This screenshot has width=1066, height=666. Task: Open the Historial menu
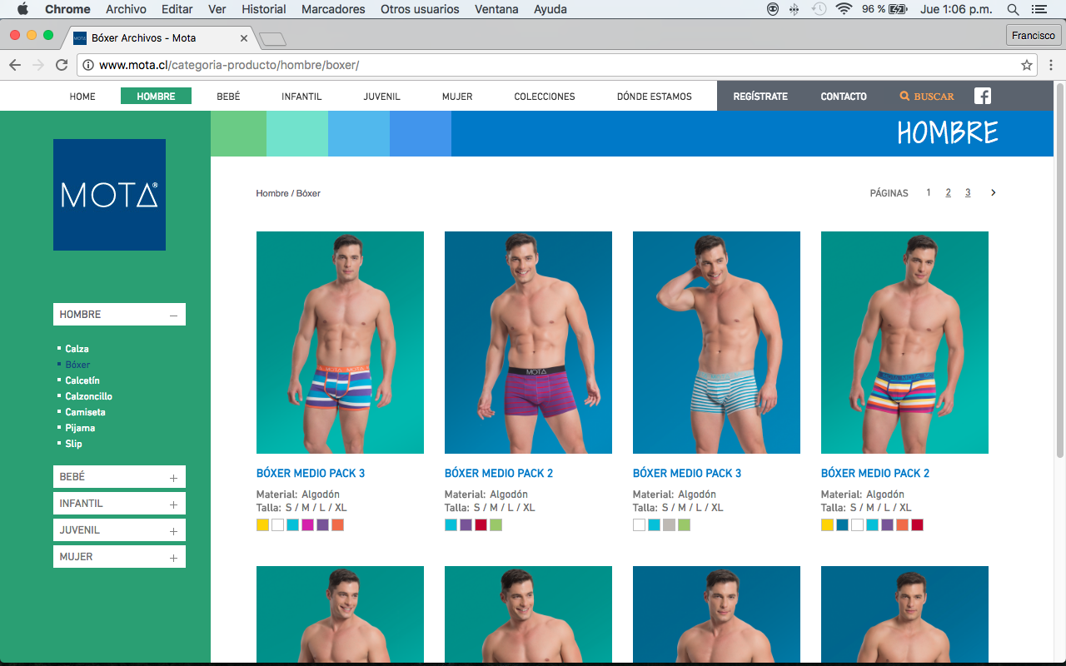(x=263, y=9)
